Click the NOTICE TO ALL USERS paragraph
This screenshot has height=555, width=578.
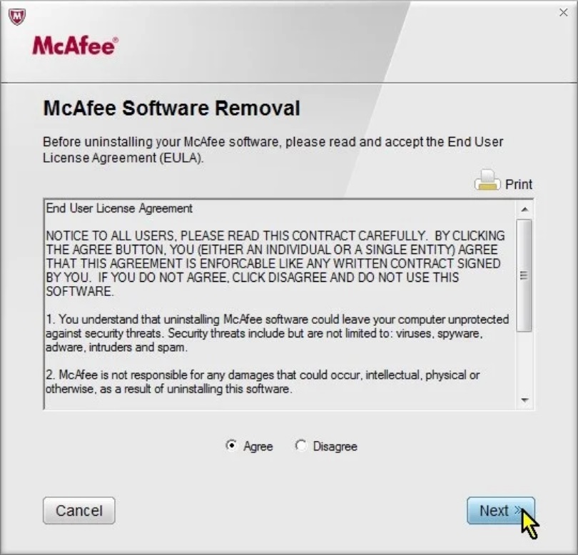click(275, 263)
